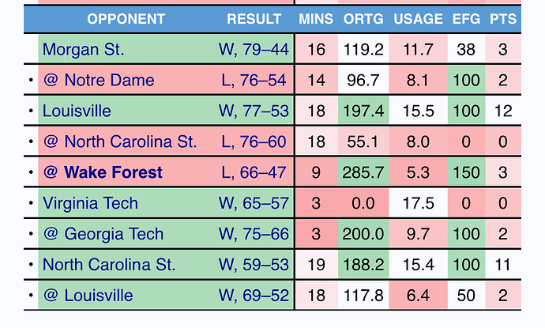Select the @ Georgia Tech opponent link

(x=103, y=234)
